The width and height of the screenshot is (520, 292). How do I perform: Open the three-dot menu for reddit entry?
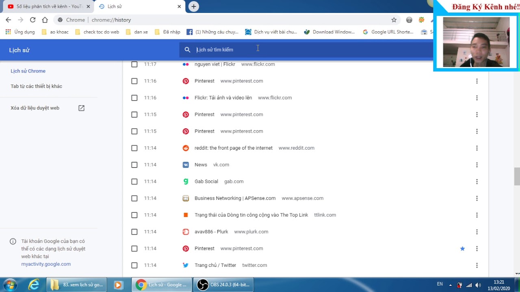coord(477,148)
